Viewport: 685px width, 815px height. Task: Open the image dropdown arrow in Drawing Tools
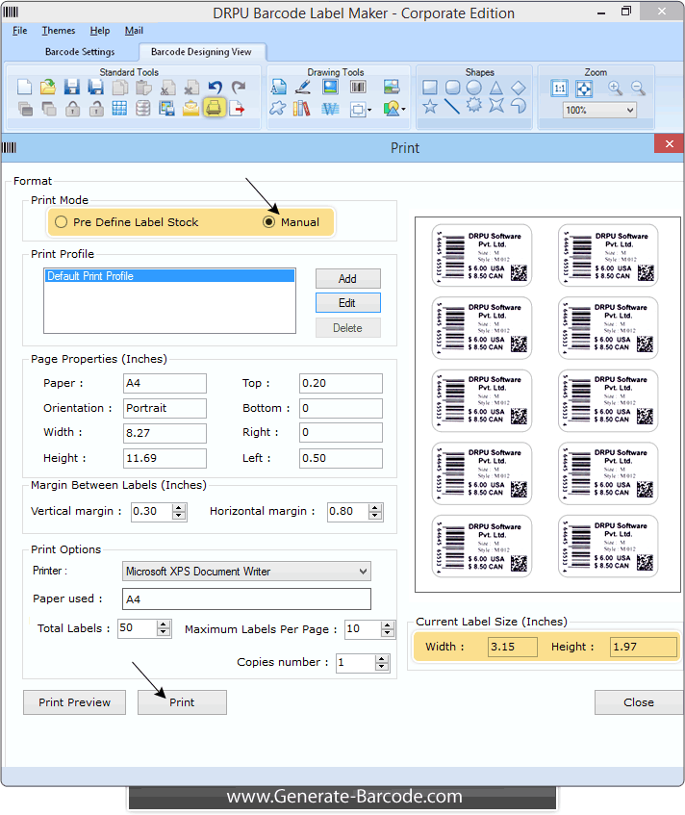tap(402, 110)
